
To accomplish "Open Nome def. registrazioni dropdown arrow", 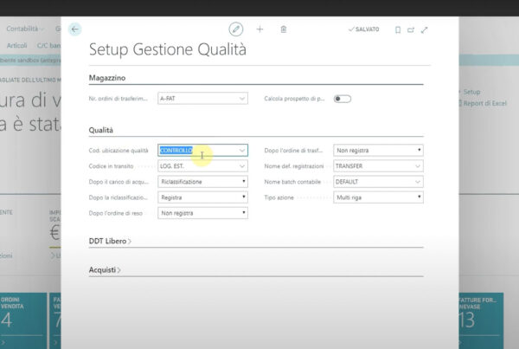I will point(418,166).
